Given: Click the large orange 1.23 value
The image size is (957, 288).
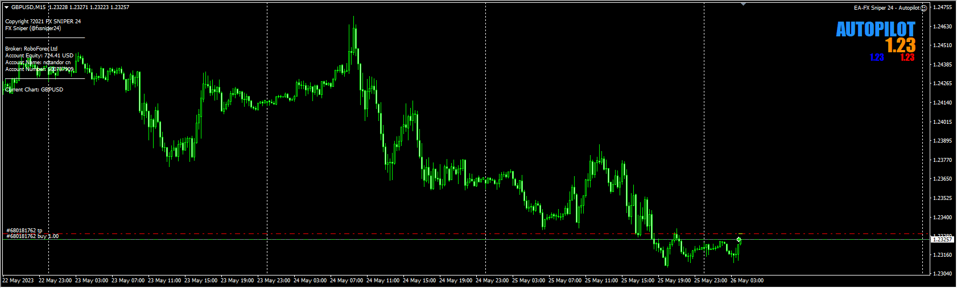Looking at the screenshot, I should click(900, 45).
